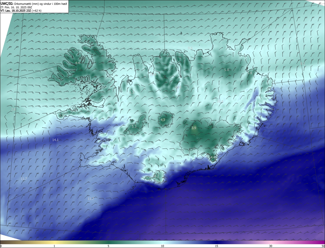Click the 50 tick label on the color scale
325x248 pixels.
pos(323,246)
